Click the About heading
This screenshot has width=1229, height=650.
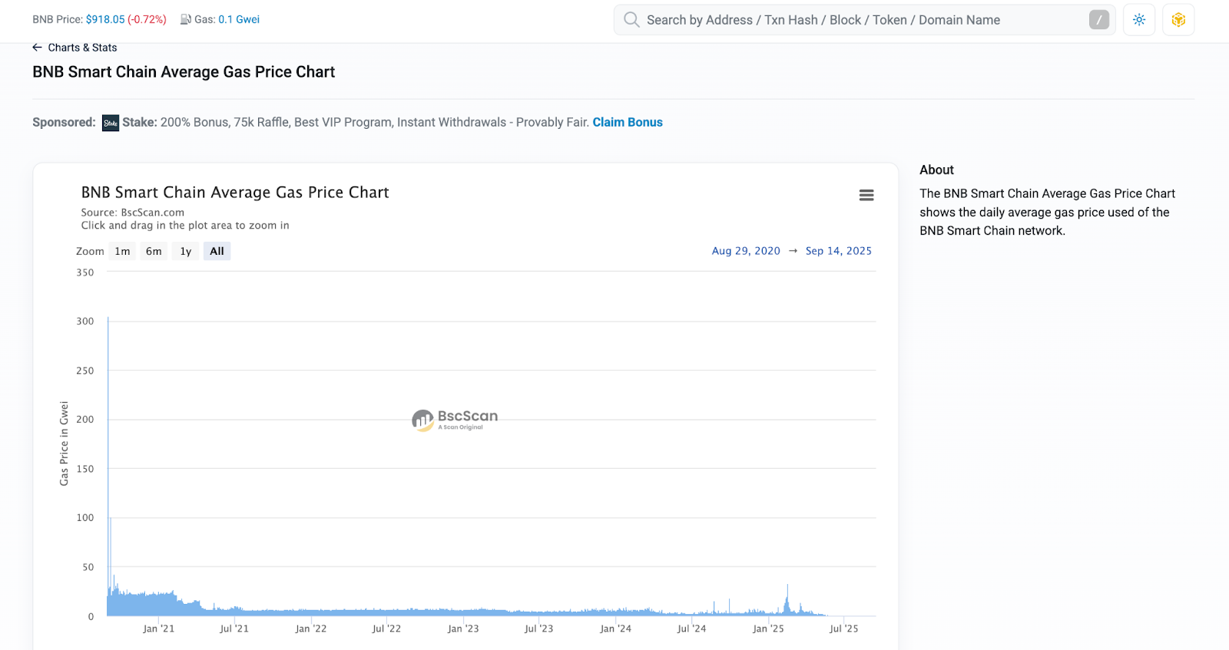tap(936, 170)
